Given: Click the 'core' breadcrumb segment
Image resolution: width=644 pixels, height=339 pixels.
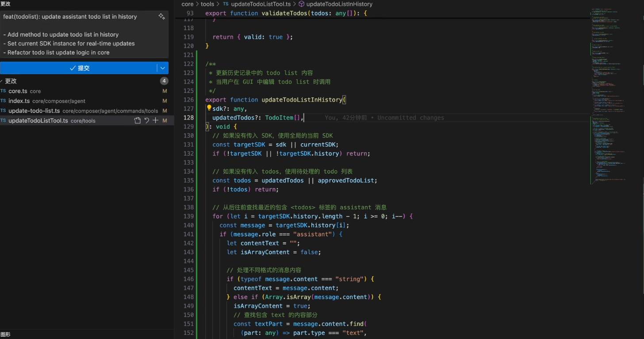Looking at the screenshot, I should click(x=188, y=4).
